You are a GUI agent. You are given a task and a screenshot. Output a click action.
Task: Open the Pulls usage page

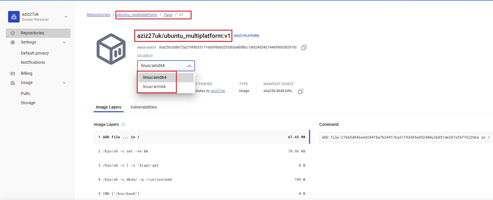click(25, 94)
